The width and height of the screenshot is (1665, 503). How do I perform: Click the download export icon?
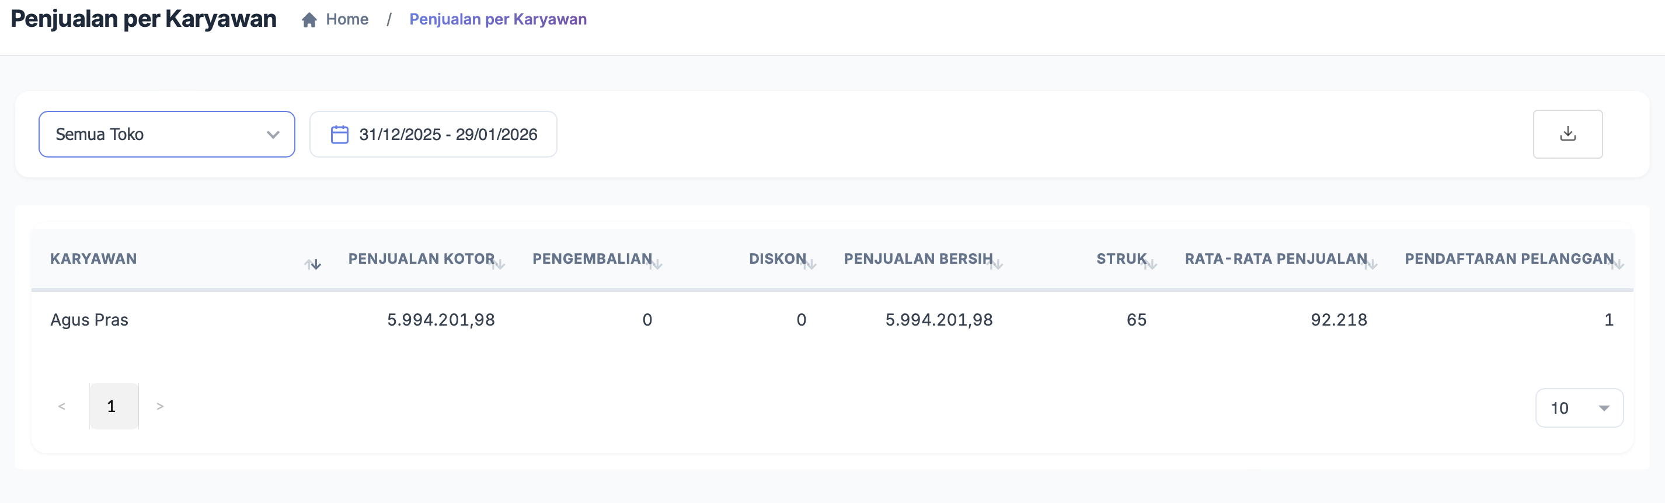[x=1567, y=134]
